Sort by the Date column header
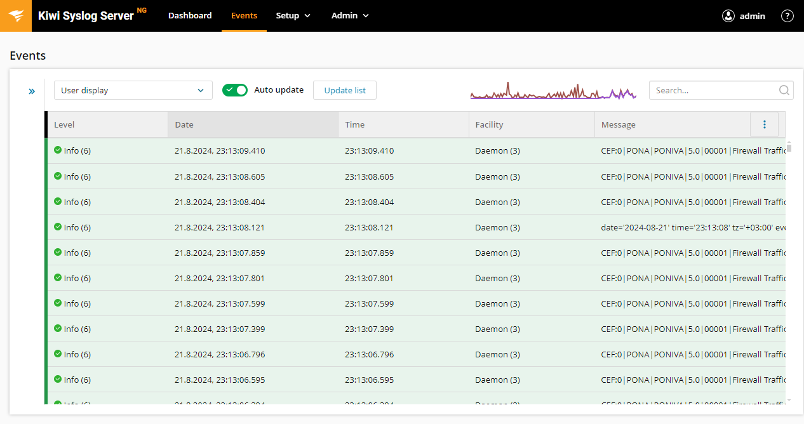This screenshot has height=424, width=804. point(253,124)
